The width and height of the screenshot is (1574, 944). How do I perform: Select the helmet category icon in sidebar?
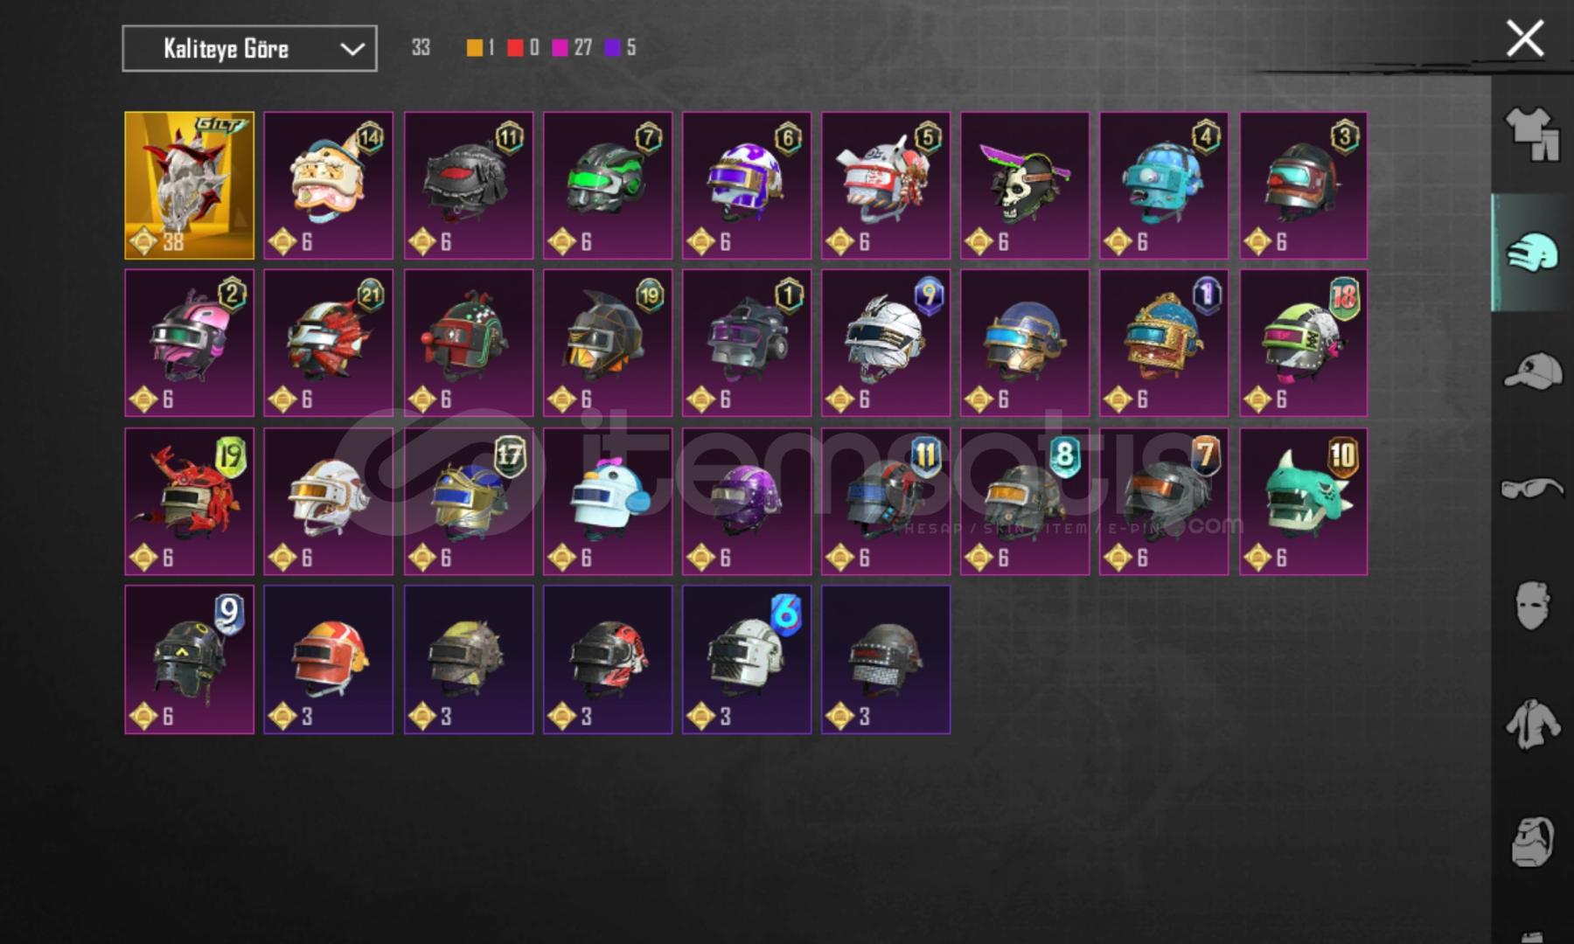[1532, 253]
